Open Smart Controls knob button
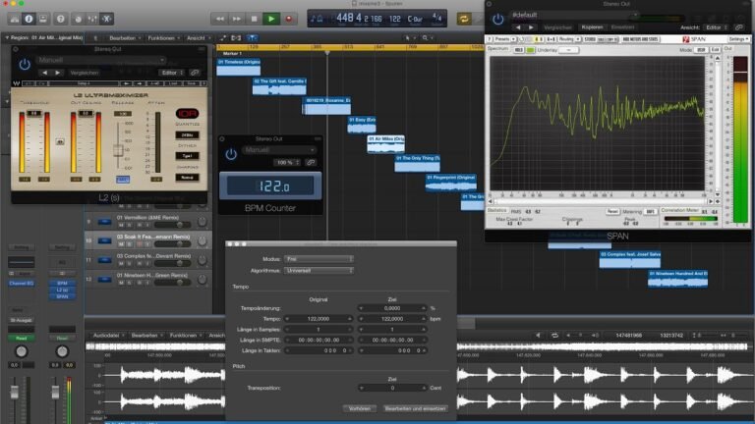 (78, 19)
